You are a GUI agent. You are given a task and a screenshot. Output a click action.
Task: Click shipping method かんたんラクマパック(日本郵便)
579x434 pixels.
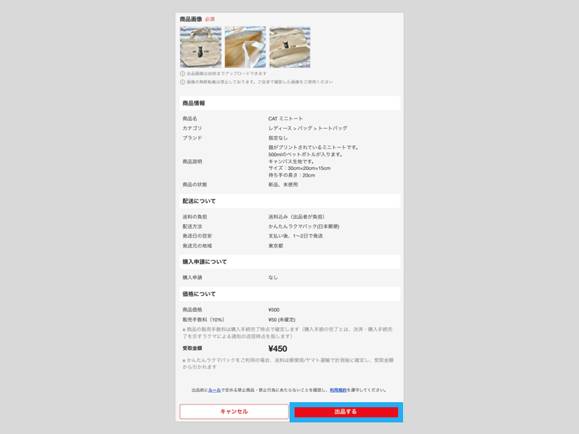point(303,226)
